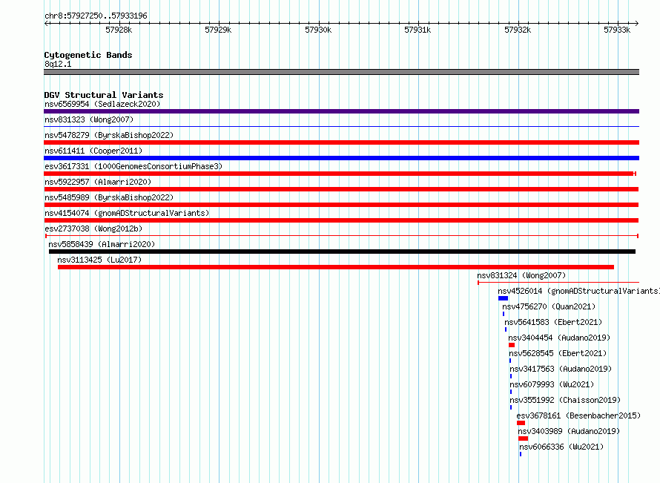This screenshot has width=660, height=483.
Task: Open the esv2737038 (Wong2012b) variant label
Action: click(x=93, y=229)
